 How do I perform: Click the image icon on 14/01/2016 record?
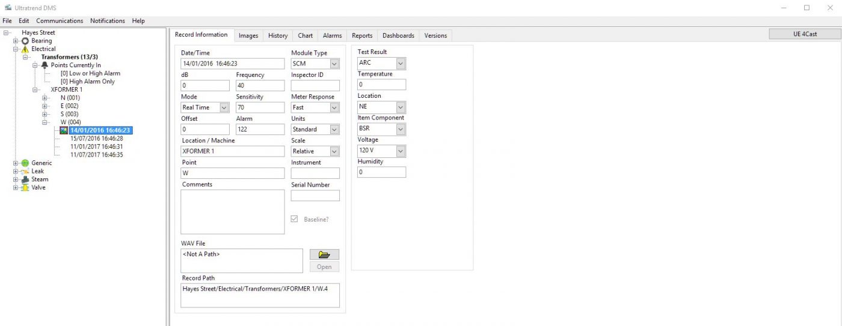[64, 130]
